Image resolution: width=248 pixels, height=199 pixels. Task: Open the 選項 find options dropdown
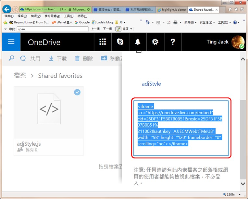click(127, 29)
